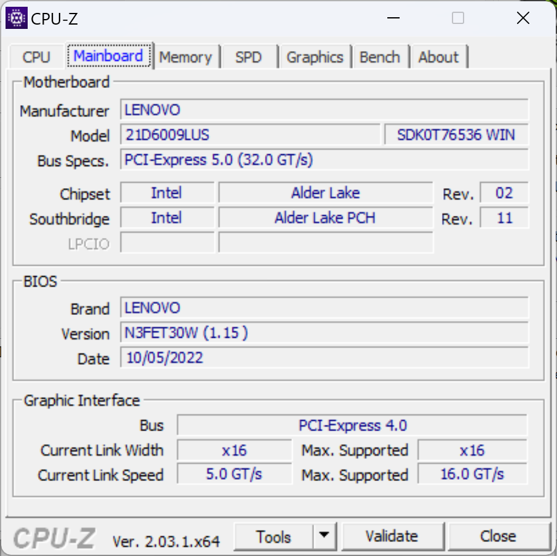Open the Memory tab
This screenshot has width=557, height=556.
185,57
